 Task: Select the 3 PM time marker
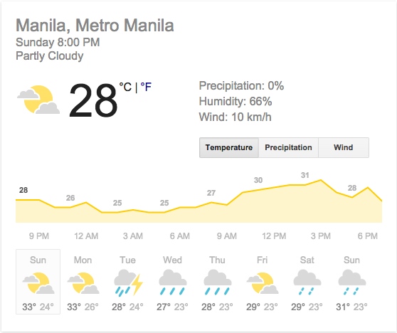pos(321,236)
